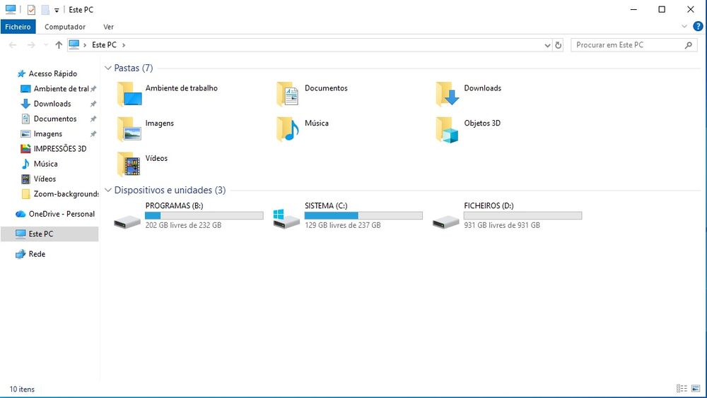
Task: Open the Ficheiro ribbon tab
Action: tap(18, 27)
